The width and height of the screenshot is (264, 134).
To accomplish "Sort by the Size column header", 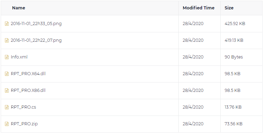I will [229, 8].
